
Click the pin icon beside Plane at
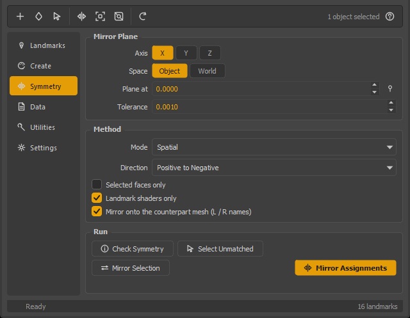point(390,88)
